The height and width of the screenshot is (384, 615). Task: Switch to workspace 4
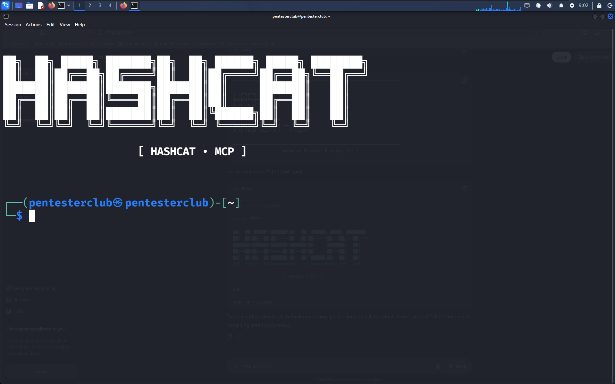click(110, 5)
